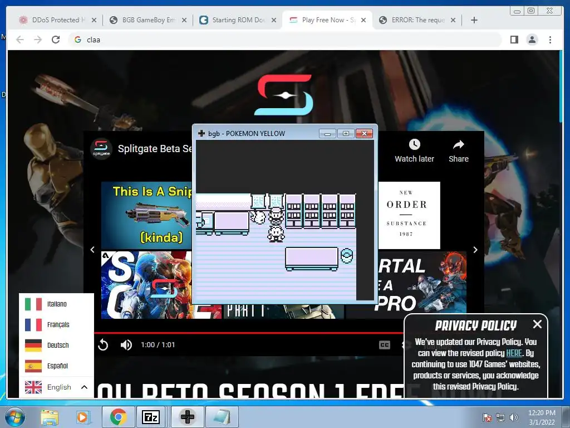The width and height of the screenshot is (570, 428).
Task: Click the Chrome forward arrow
Action: pos(38,40)
